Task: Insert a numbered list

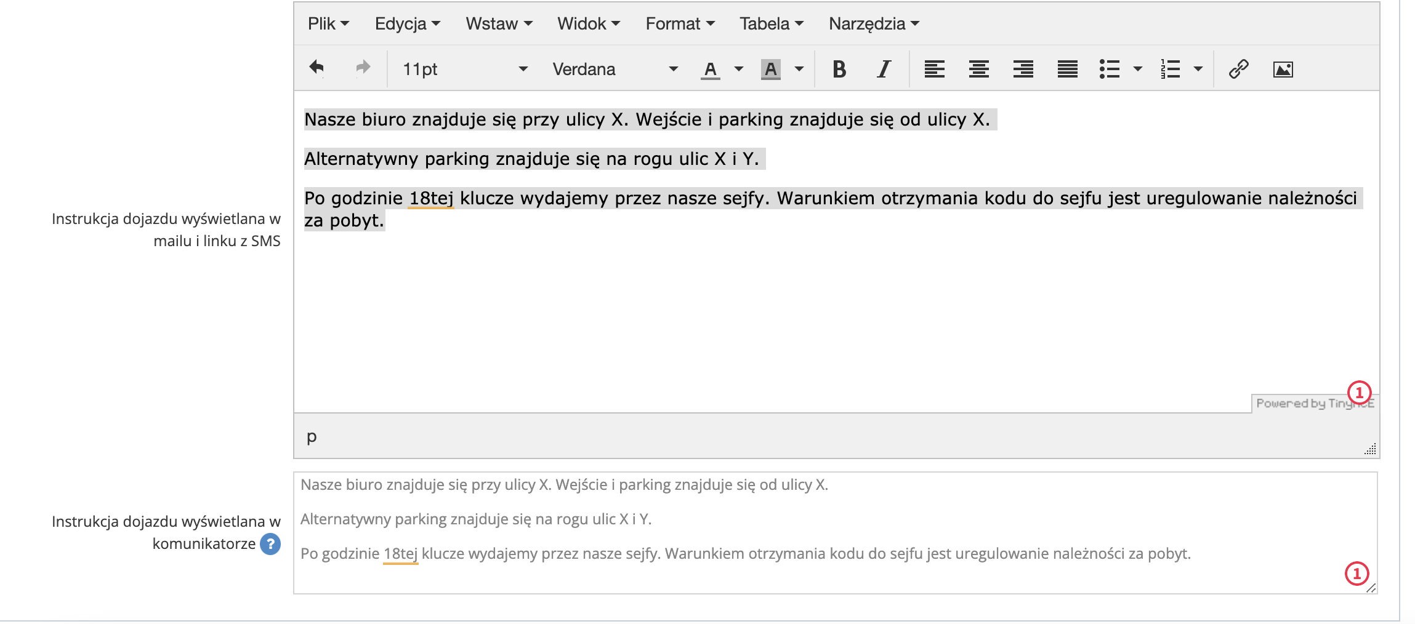Action: 1170,69
